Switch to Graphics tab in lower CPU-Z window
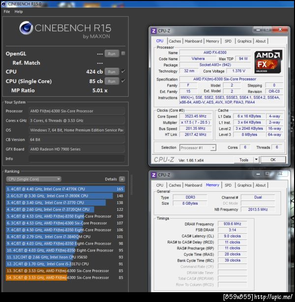295x302 pixels. coord(244,185)
